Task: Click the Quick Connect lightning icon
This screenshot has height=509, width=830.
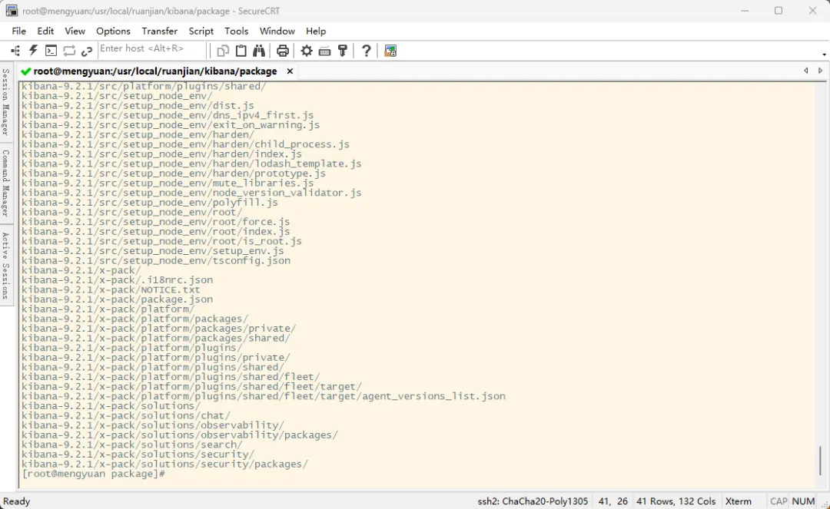Action: (33, 51)
